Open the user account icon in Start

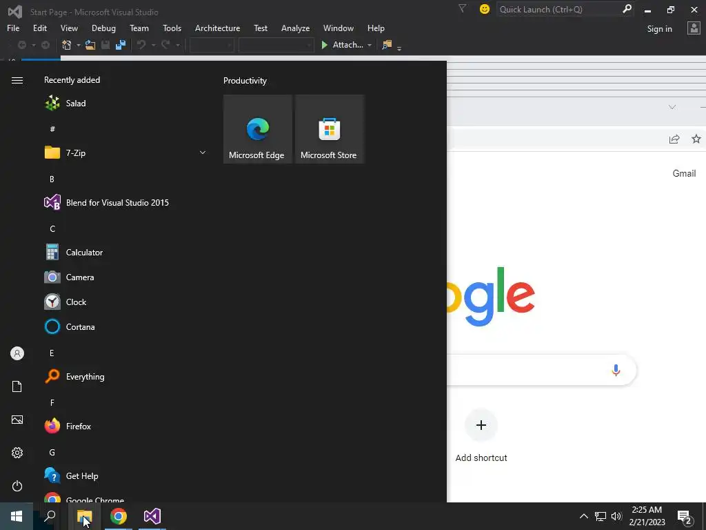[x=17, y=353]
